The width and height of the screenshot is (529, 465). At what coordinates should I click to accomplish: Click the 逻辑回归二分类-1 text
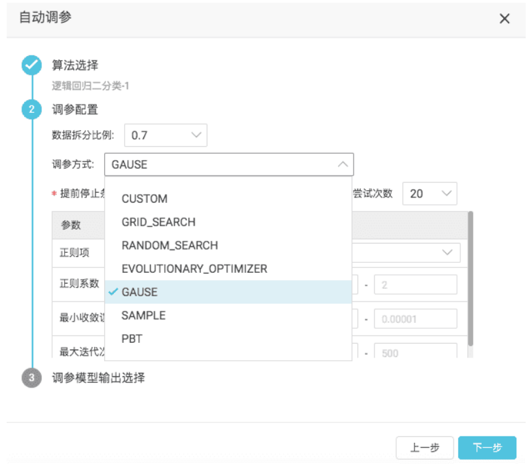pos(90,86)
